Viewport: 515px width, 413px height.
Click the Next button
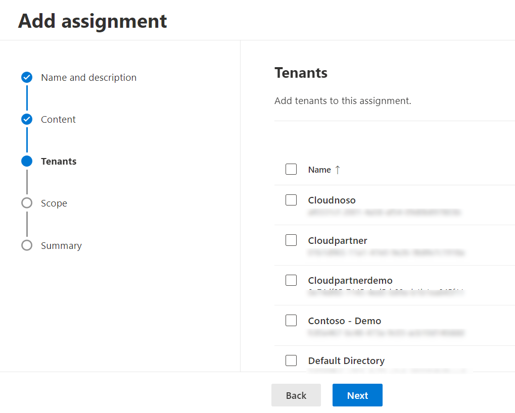(x=357, y=395)
